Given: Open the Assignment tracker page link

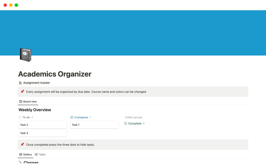Looking at the screenshot, I should pyautogui.click(x=37, y=83).
